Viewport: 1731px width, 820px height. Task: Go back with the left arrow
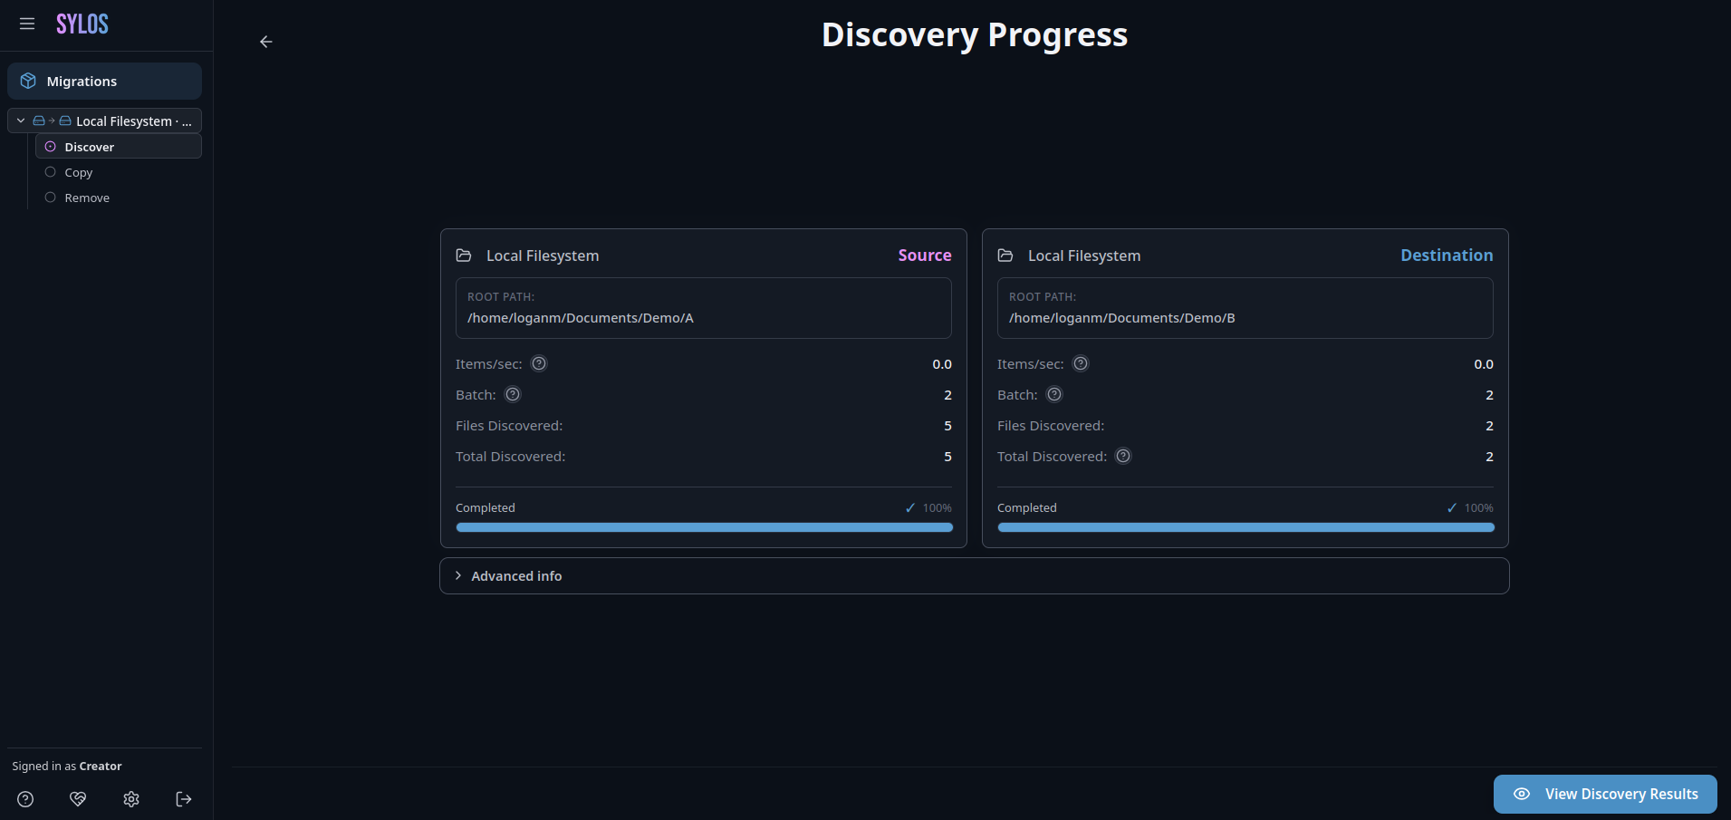click(x=265, y=42)
